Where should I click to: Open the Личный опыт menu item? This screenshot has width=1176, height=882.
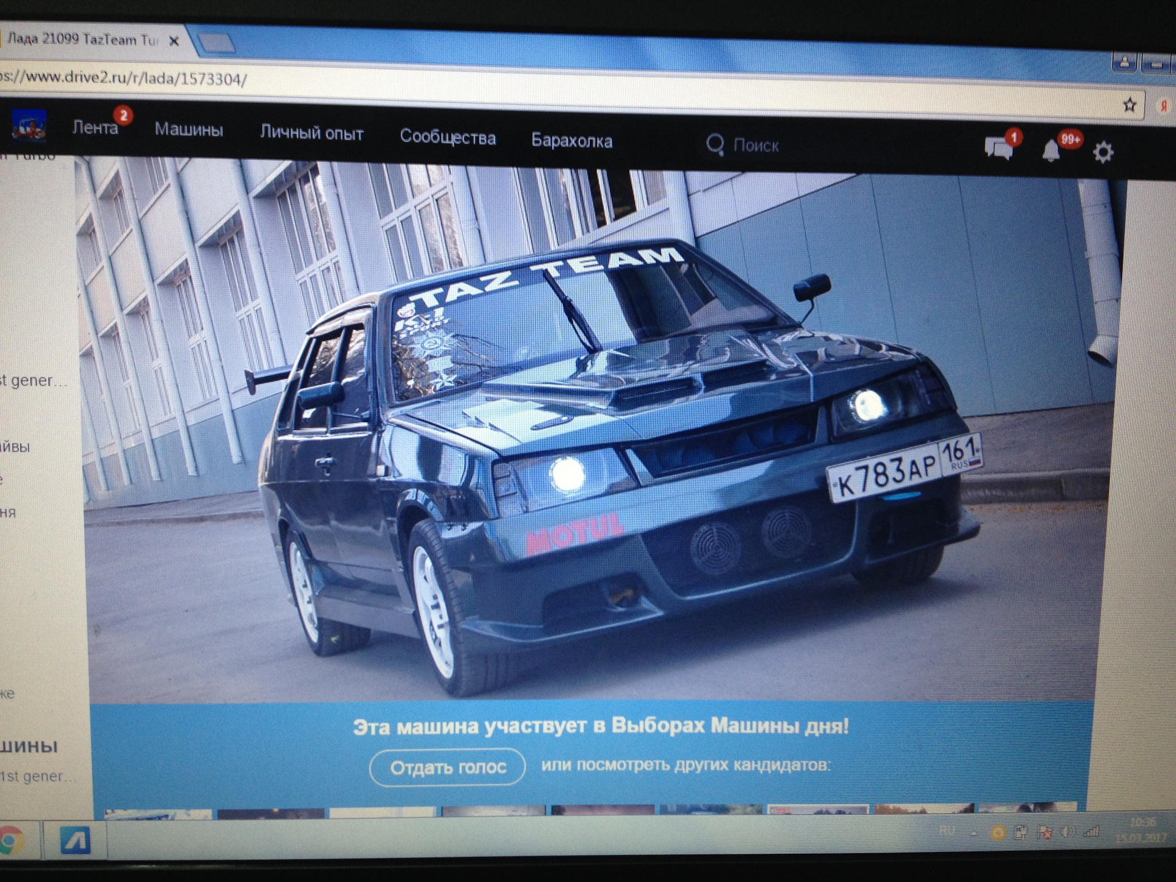click(312, 133)
